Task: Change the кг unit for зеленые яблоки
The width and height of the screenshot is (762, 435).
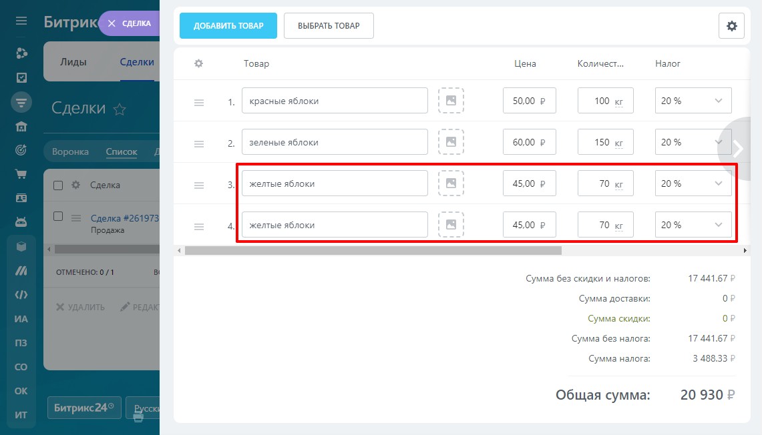Action: pos(618,143)
